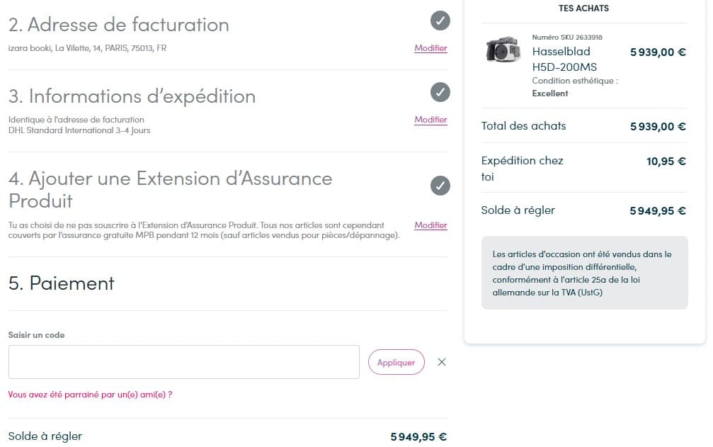Image resolution: width=713 pixels, height=447 pixels.
Task: Click the German TVA notice box
Action: tap(584, 273)
